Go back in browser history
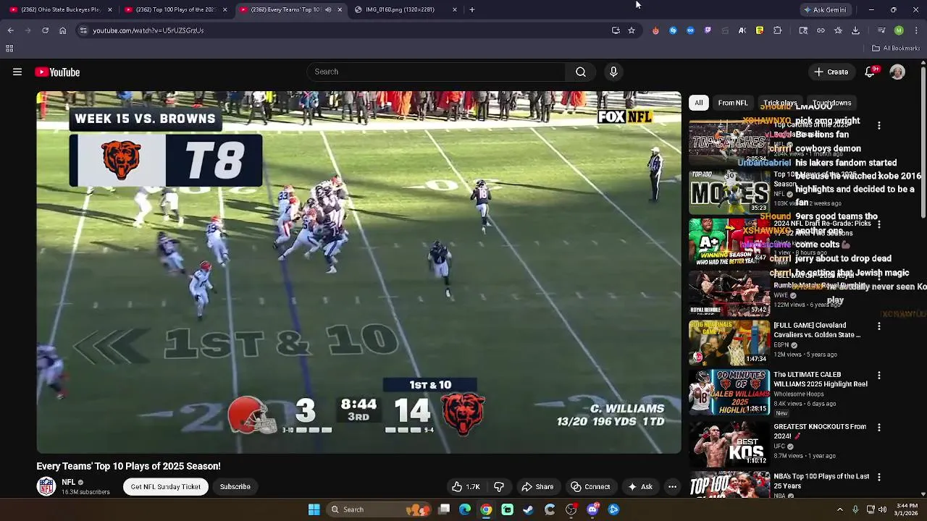Screen dimensions: 927x521 tap(10, 30)
